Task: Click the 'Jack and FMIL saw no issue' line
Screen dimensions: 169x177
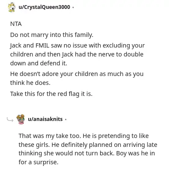Action: pyautogui.click(x=77, y=46)
